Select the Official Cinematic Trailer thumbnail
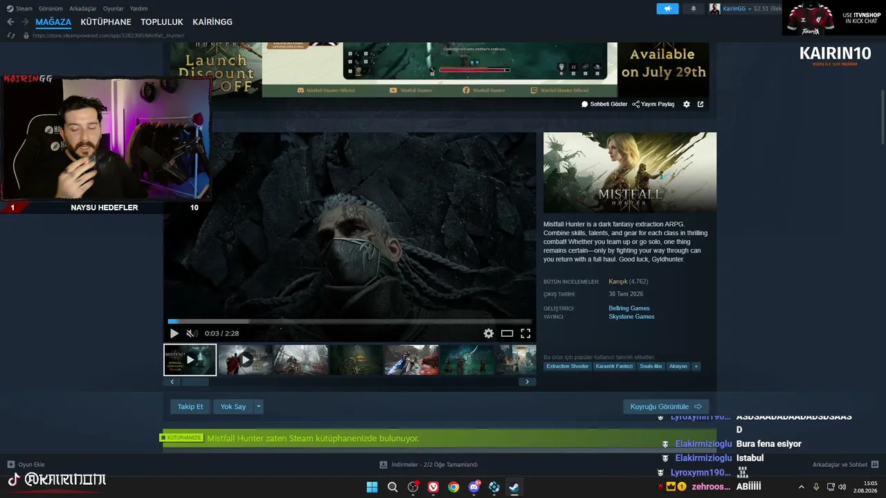This screenshot has height=498, width=886. pos(190,360)
